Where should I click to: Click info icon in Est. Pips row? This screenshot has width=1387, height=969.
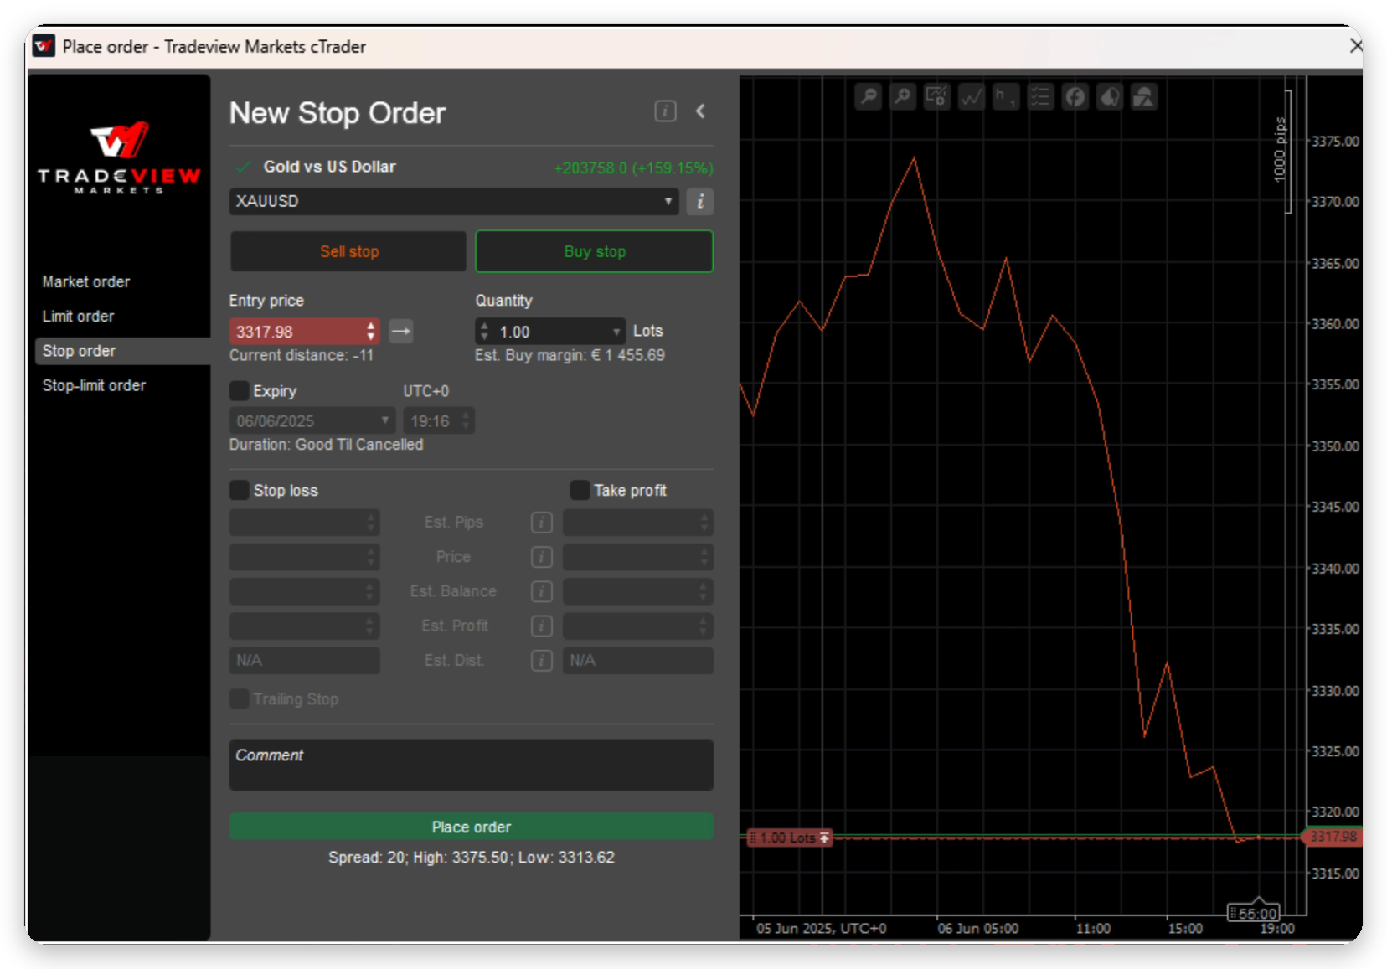pos(542,523)
